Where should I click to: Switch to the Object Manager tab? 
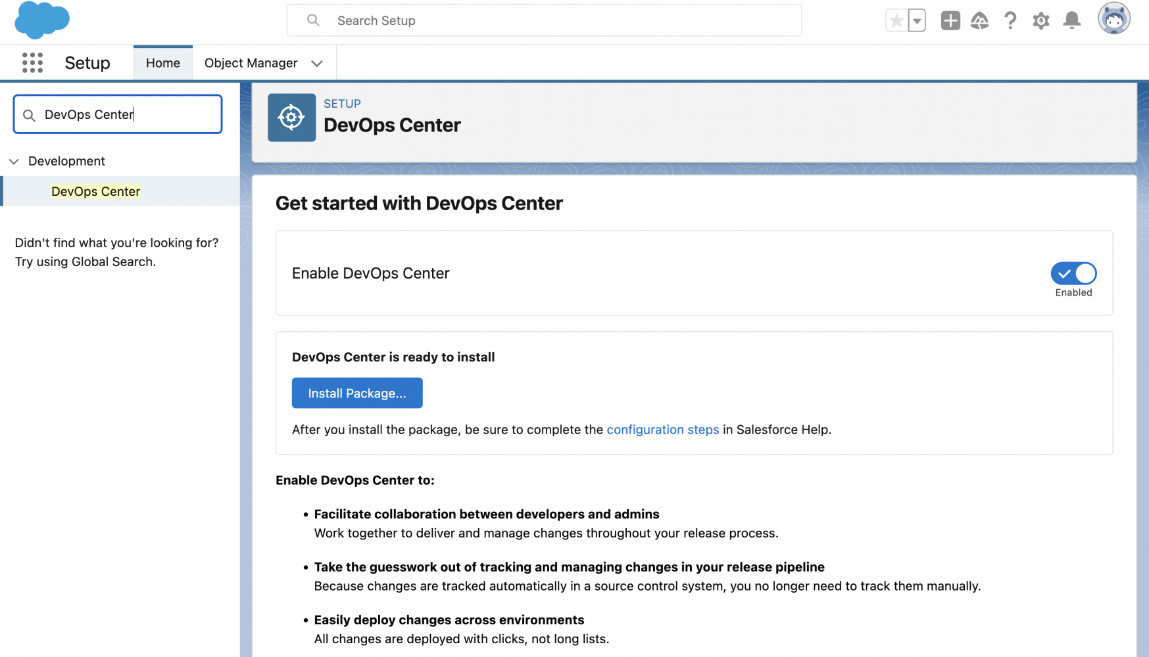point(251,63)
